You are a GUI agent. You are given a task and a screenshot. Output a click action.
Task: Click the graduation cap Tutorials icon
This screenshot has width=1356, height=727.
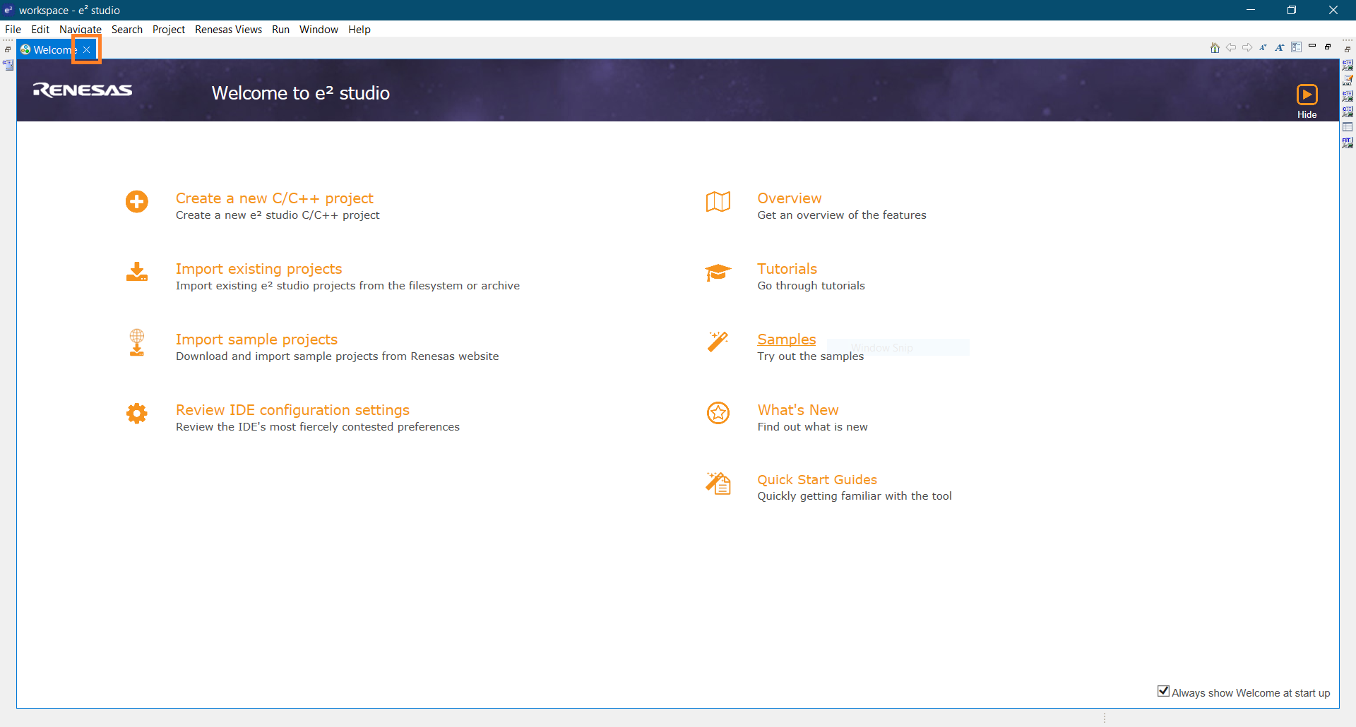pyautogui.click(x=718, y=272)
